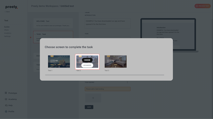This screenshot has width=213, height=119.
Task: Click the plus add-screen box
Action: pyautogui.click(x=93, y=98)
